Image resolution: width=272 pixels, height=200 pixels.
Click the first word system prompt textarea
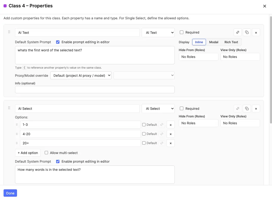[95, 55]
